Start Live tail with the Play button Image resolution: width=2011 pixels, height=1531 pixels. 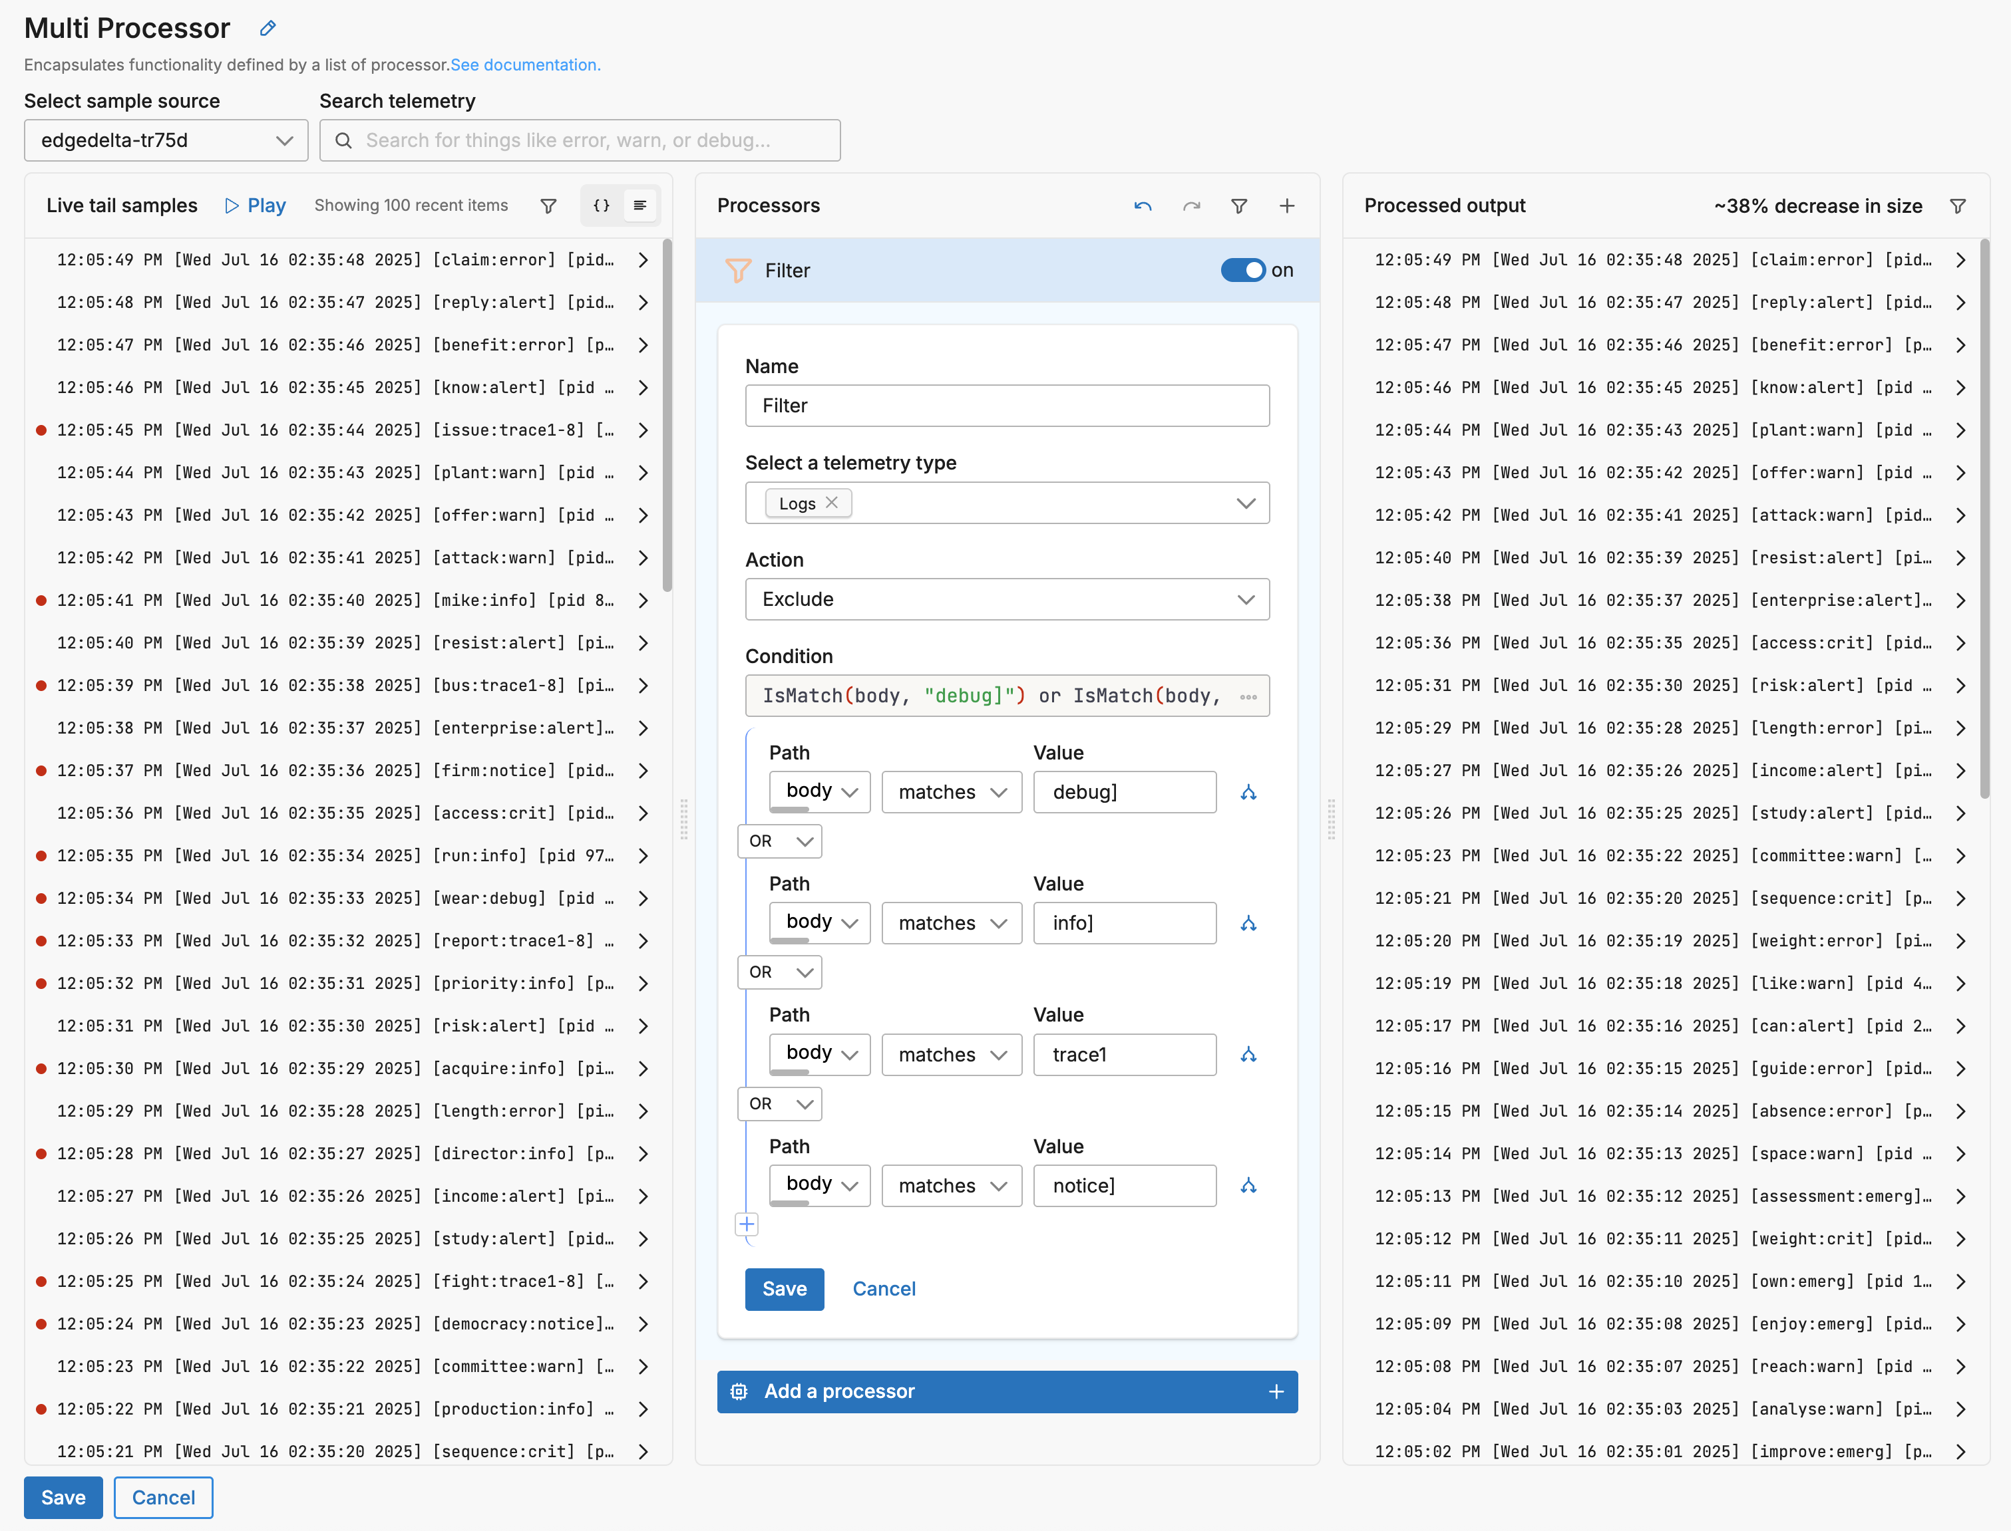click(x=256, y=206)
